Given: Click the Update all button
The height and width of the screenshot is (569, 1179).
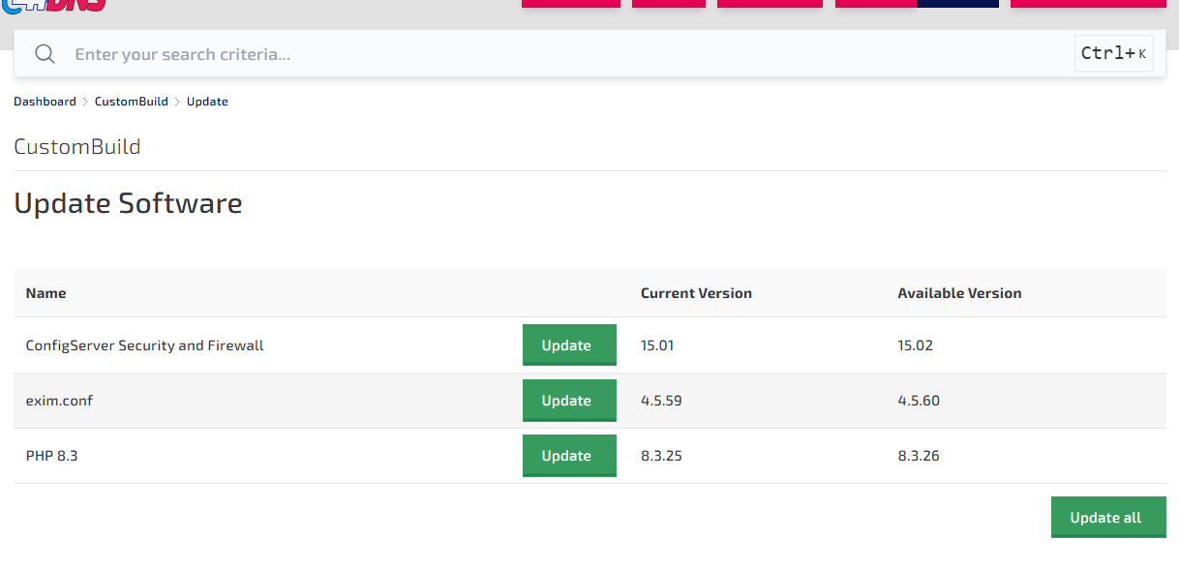Looking at the screenshot, I should pos(1107,518).
